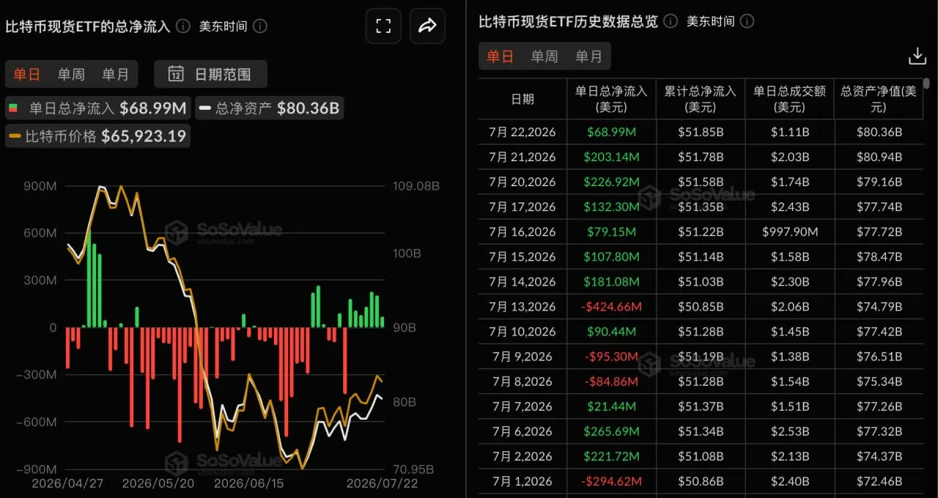Click info icon beside 比特币现货ETF的总净流入 title
938x498 pixels.
tap(183, 26)
